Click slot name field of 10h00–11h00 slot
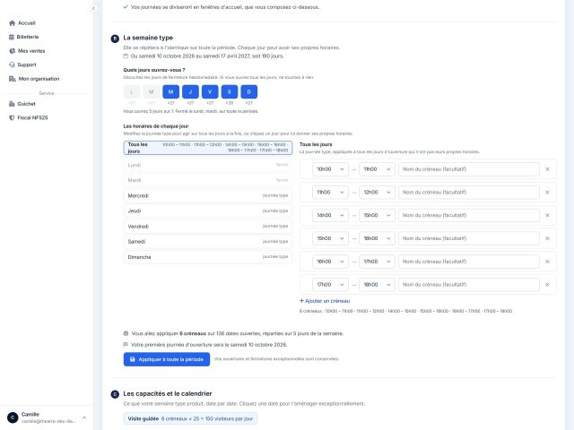The height and width of the screenshot is (430, 574). coord(468,169)
